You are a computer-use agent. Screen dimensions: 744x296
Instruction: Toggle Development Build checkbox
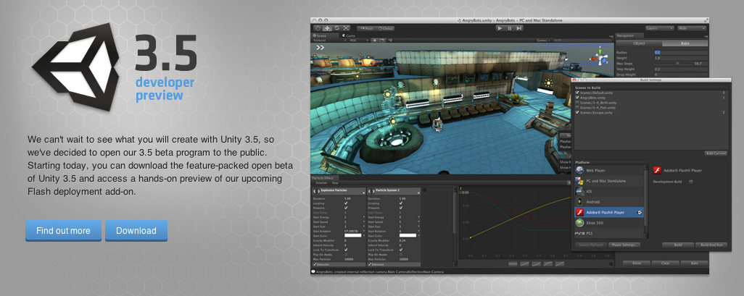[x=691, y=182]
